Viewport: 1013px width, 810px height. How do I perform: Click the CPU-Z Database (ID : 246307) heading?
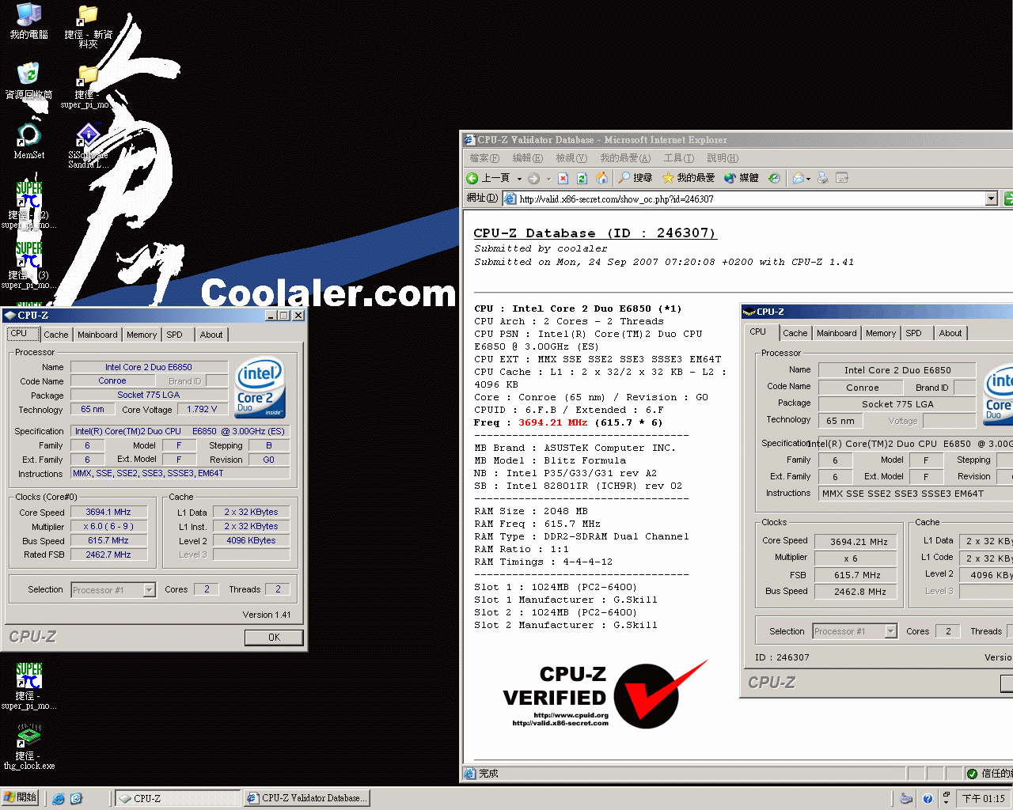click(595, 233)
